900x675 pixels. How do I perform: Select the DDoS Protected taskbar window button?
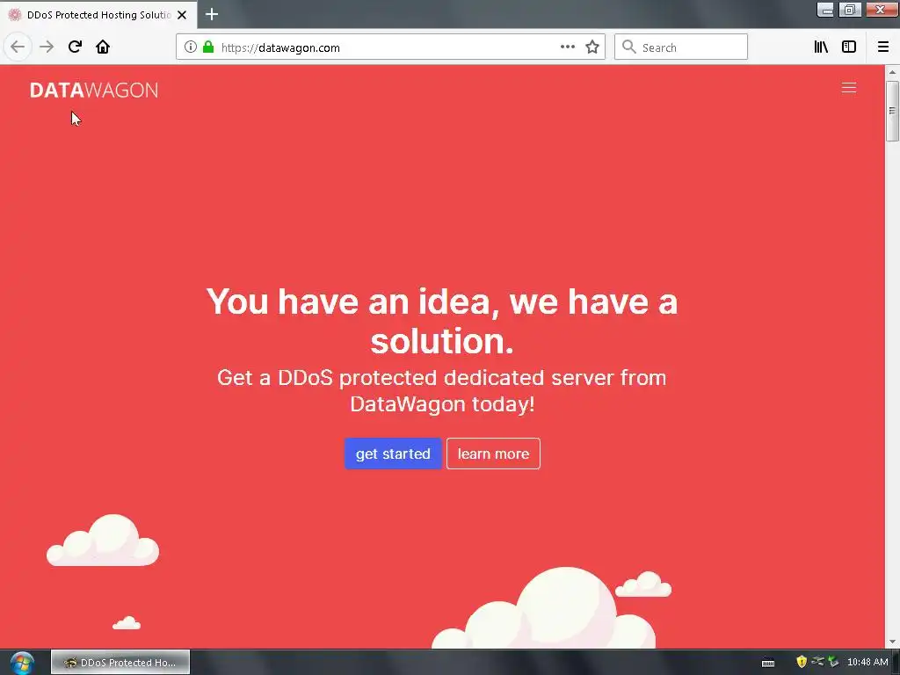coord(120,663)
